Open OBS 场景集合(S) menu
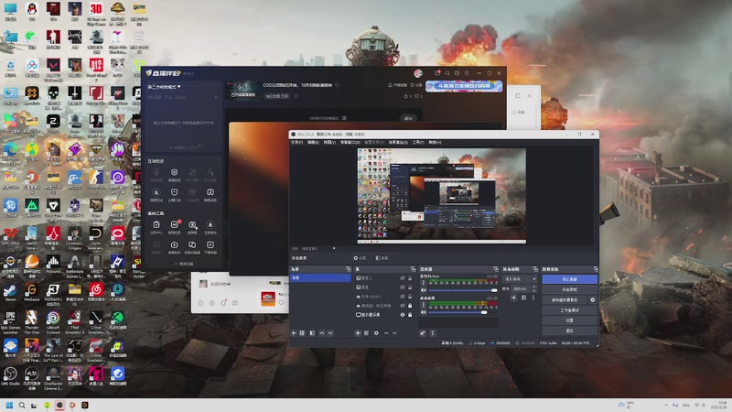The image size is (732, 412). click(x=398, y=142)
